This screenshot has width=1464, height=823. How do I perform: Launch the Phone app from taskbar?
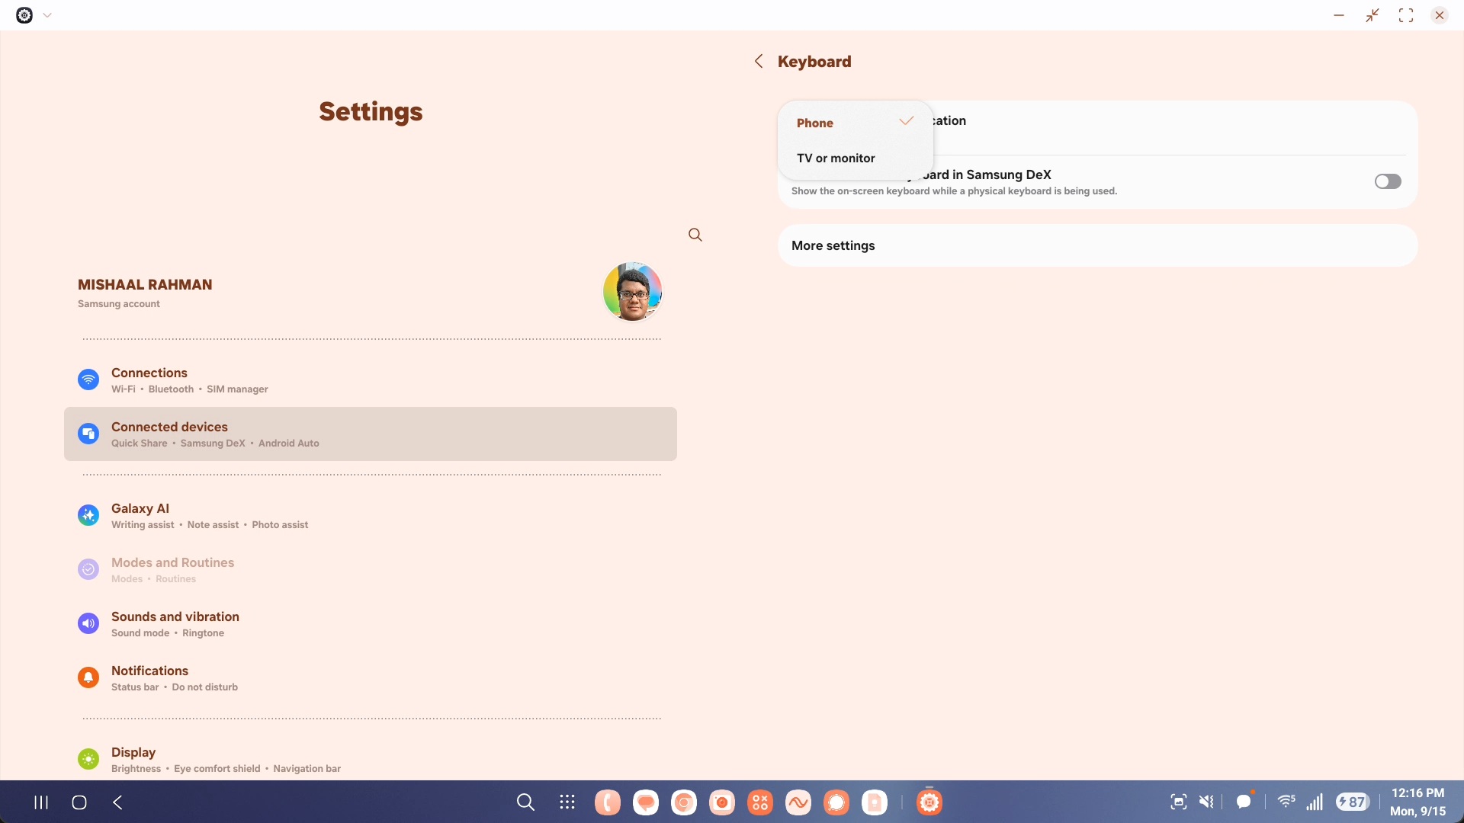[608, 802]
